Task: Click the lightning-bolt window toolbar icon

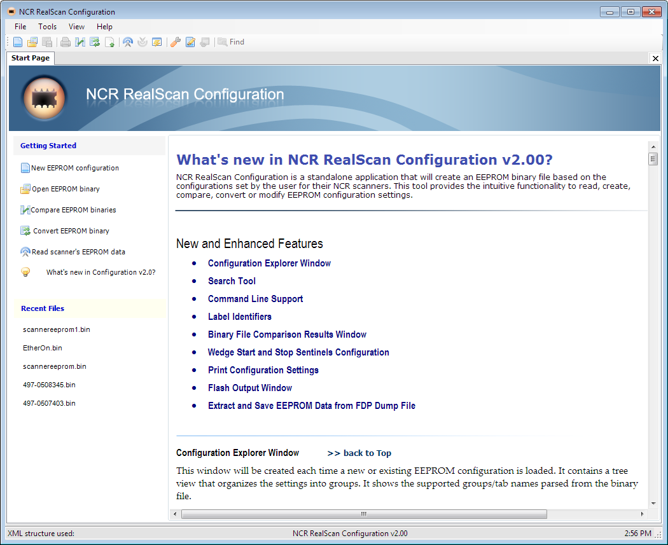Action: click(x=157, y=42)
